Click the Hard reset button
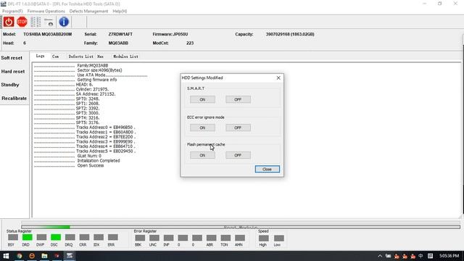Viewport: 464px width, 261px height. [x=13, y=72]
